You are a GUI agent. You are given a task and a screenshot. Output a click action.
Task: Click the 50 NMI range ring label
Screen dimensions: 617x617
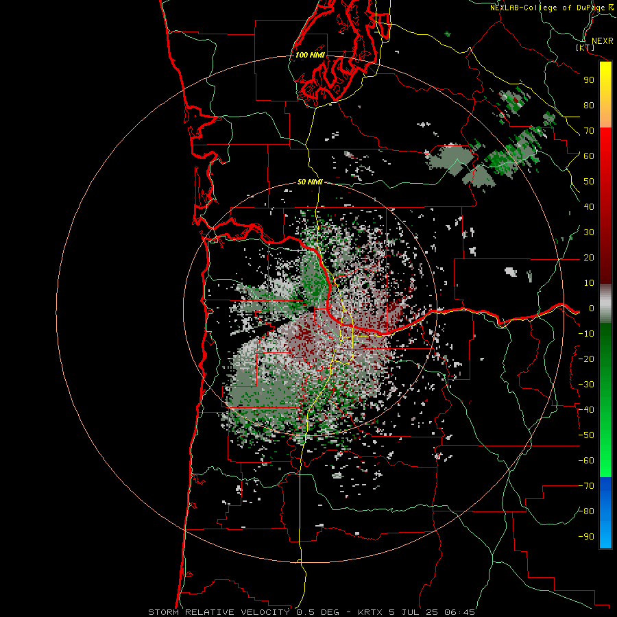click(x=310, y=182)
